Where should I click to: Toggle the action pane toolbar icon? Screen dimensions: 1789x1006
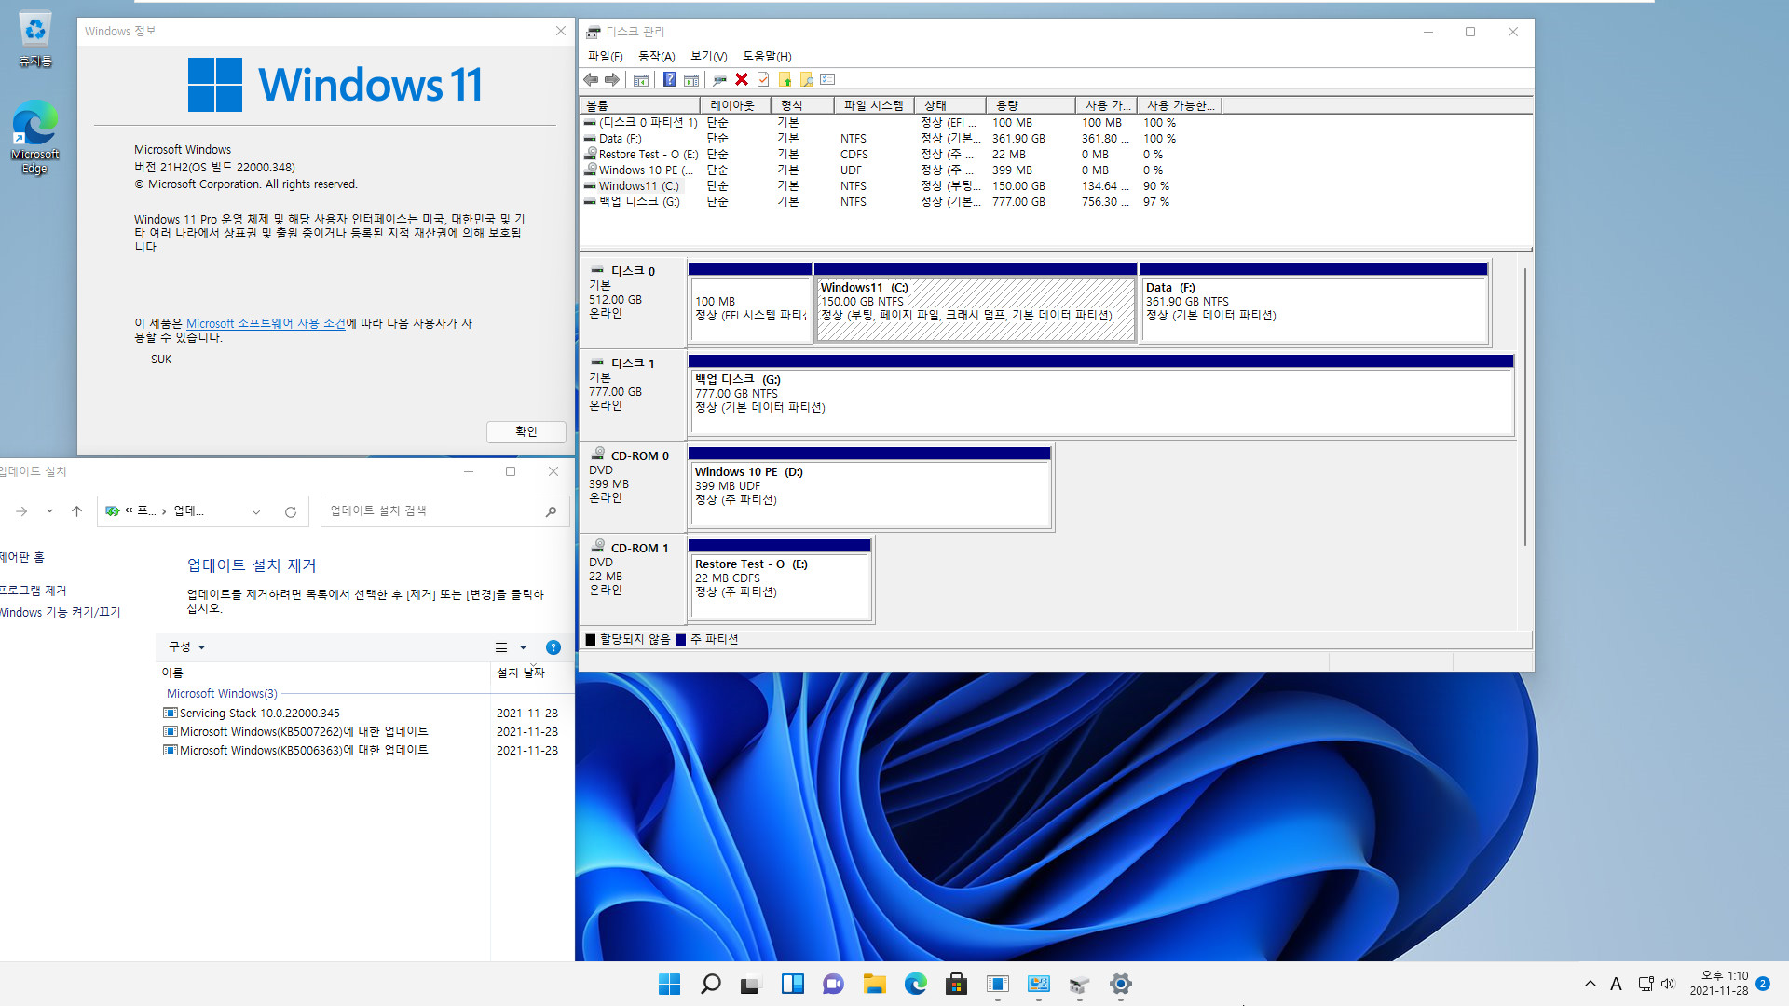click(x=691, y=80)
